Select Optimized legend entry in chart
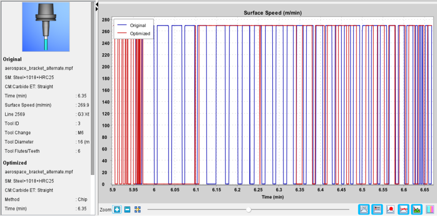This screenshot has width=437, height=216. click(134, 33)
